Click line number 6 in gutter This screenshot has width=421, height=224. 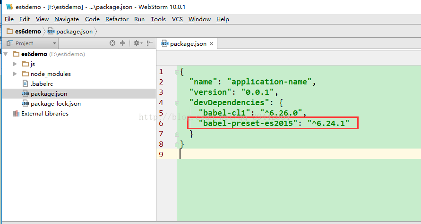[x=161, y=124]
